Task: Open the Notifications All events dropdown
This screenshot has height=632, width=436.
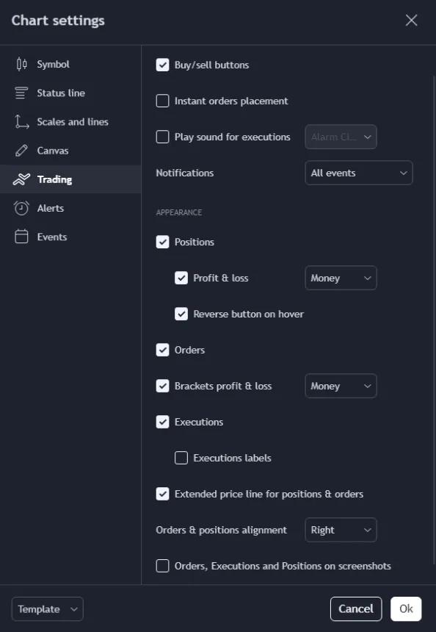Action: (x=359, y=173)
